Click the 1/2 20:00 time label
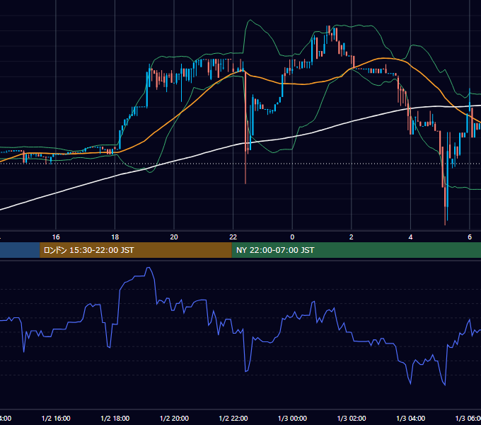Image resolution: width=481 pixels, height=425 pixels. pyautogui.click(x=174, y=418)
